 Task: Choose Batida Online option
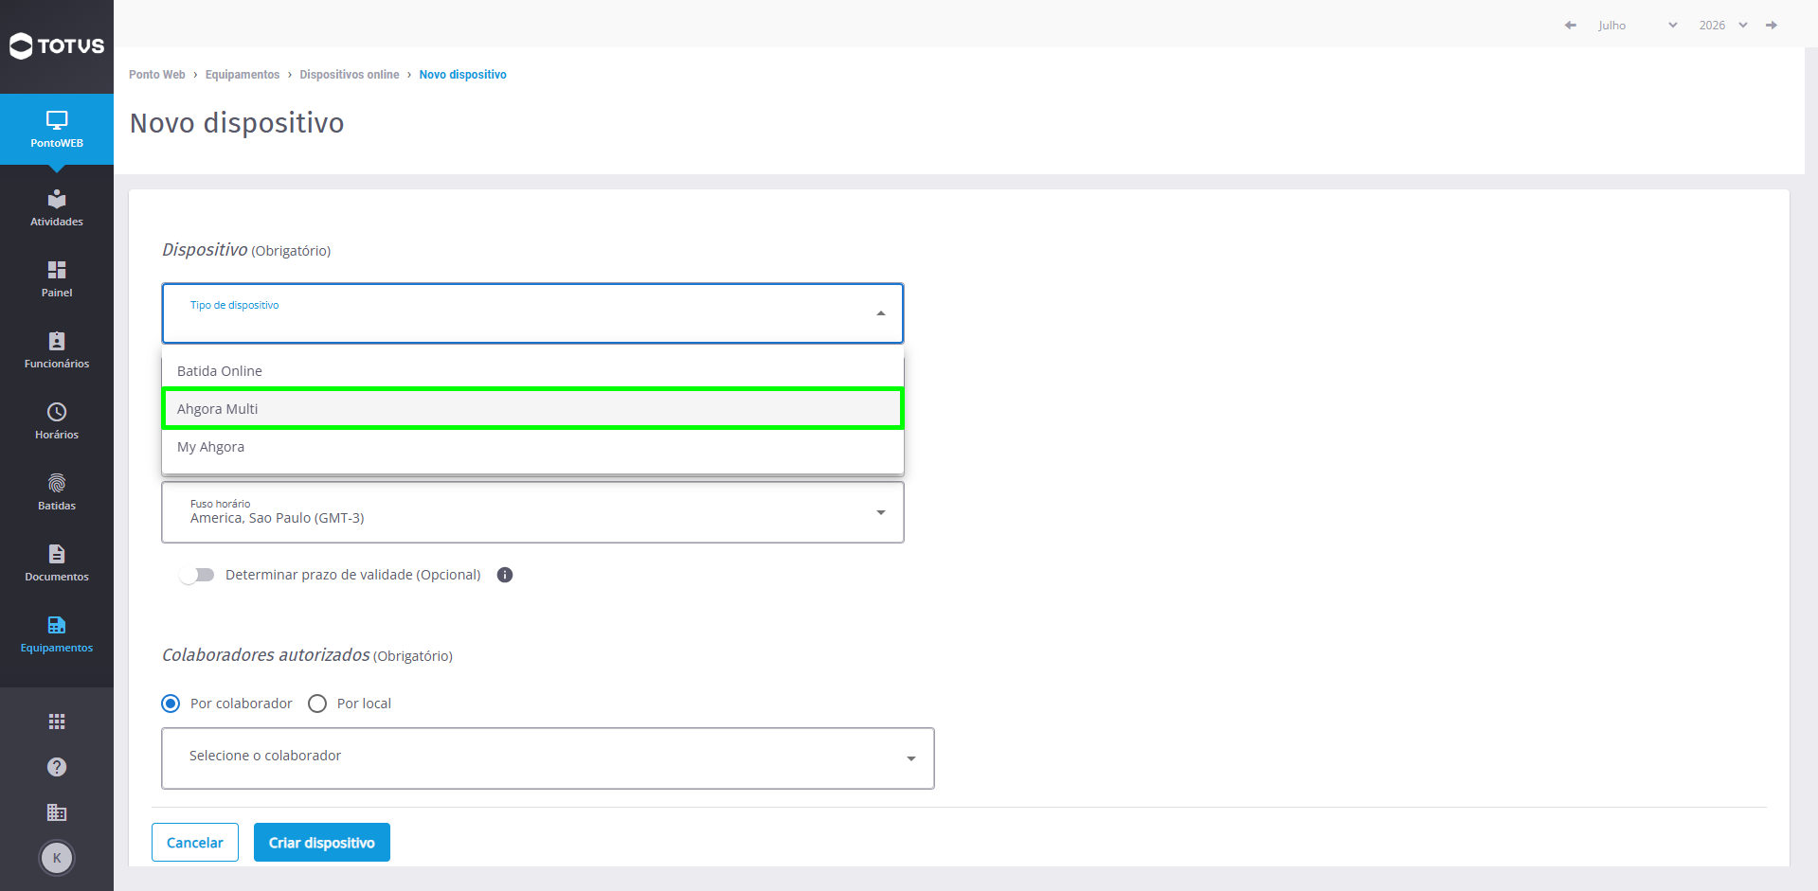coord(532,371)
